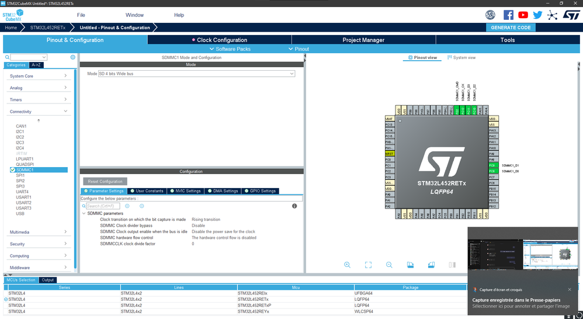The image size is (583, 319).
Task: Click the search magnifier in the categories panel
Action: (x=7, y=57)
